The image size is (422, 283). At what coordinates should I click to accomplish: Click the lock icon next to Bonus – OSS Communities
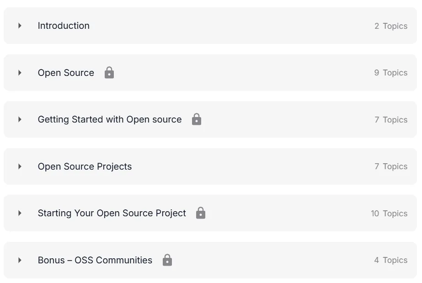167,260
